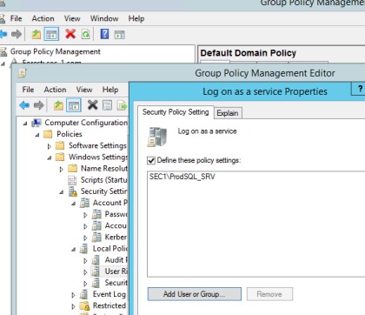Select SEC1\ProdSQL_SRV entry in list
The height and width of the screenshot is (315, 365).
pos(182,177)
